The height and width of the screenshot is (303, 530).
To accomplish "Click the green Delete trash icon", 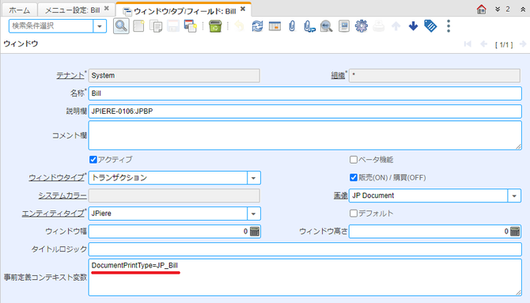I will [x=215, y=26].
